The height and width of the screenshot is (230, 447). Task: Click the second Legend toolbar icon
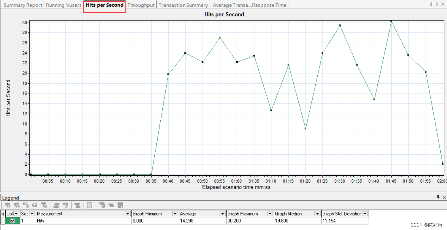click(17, 205)
